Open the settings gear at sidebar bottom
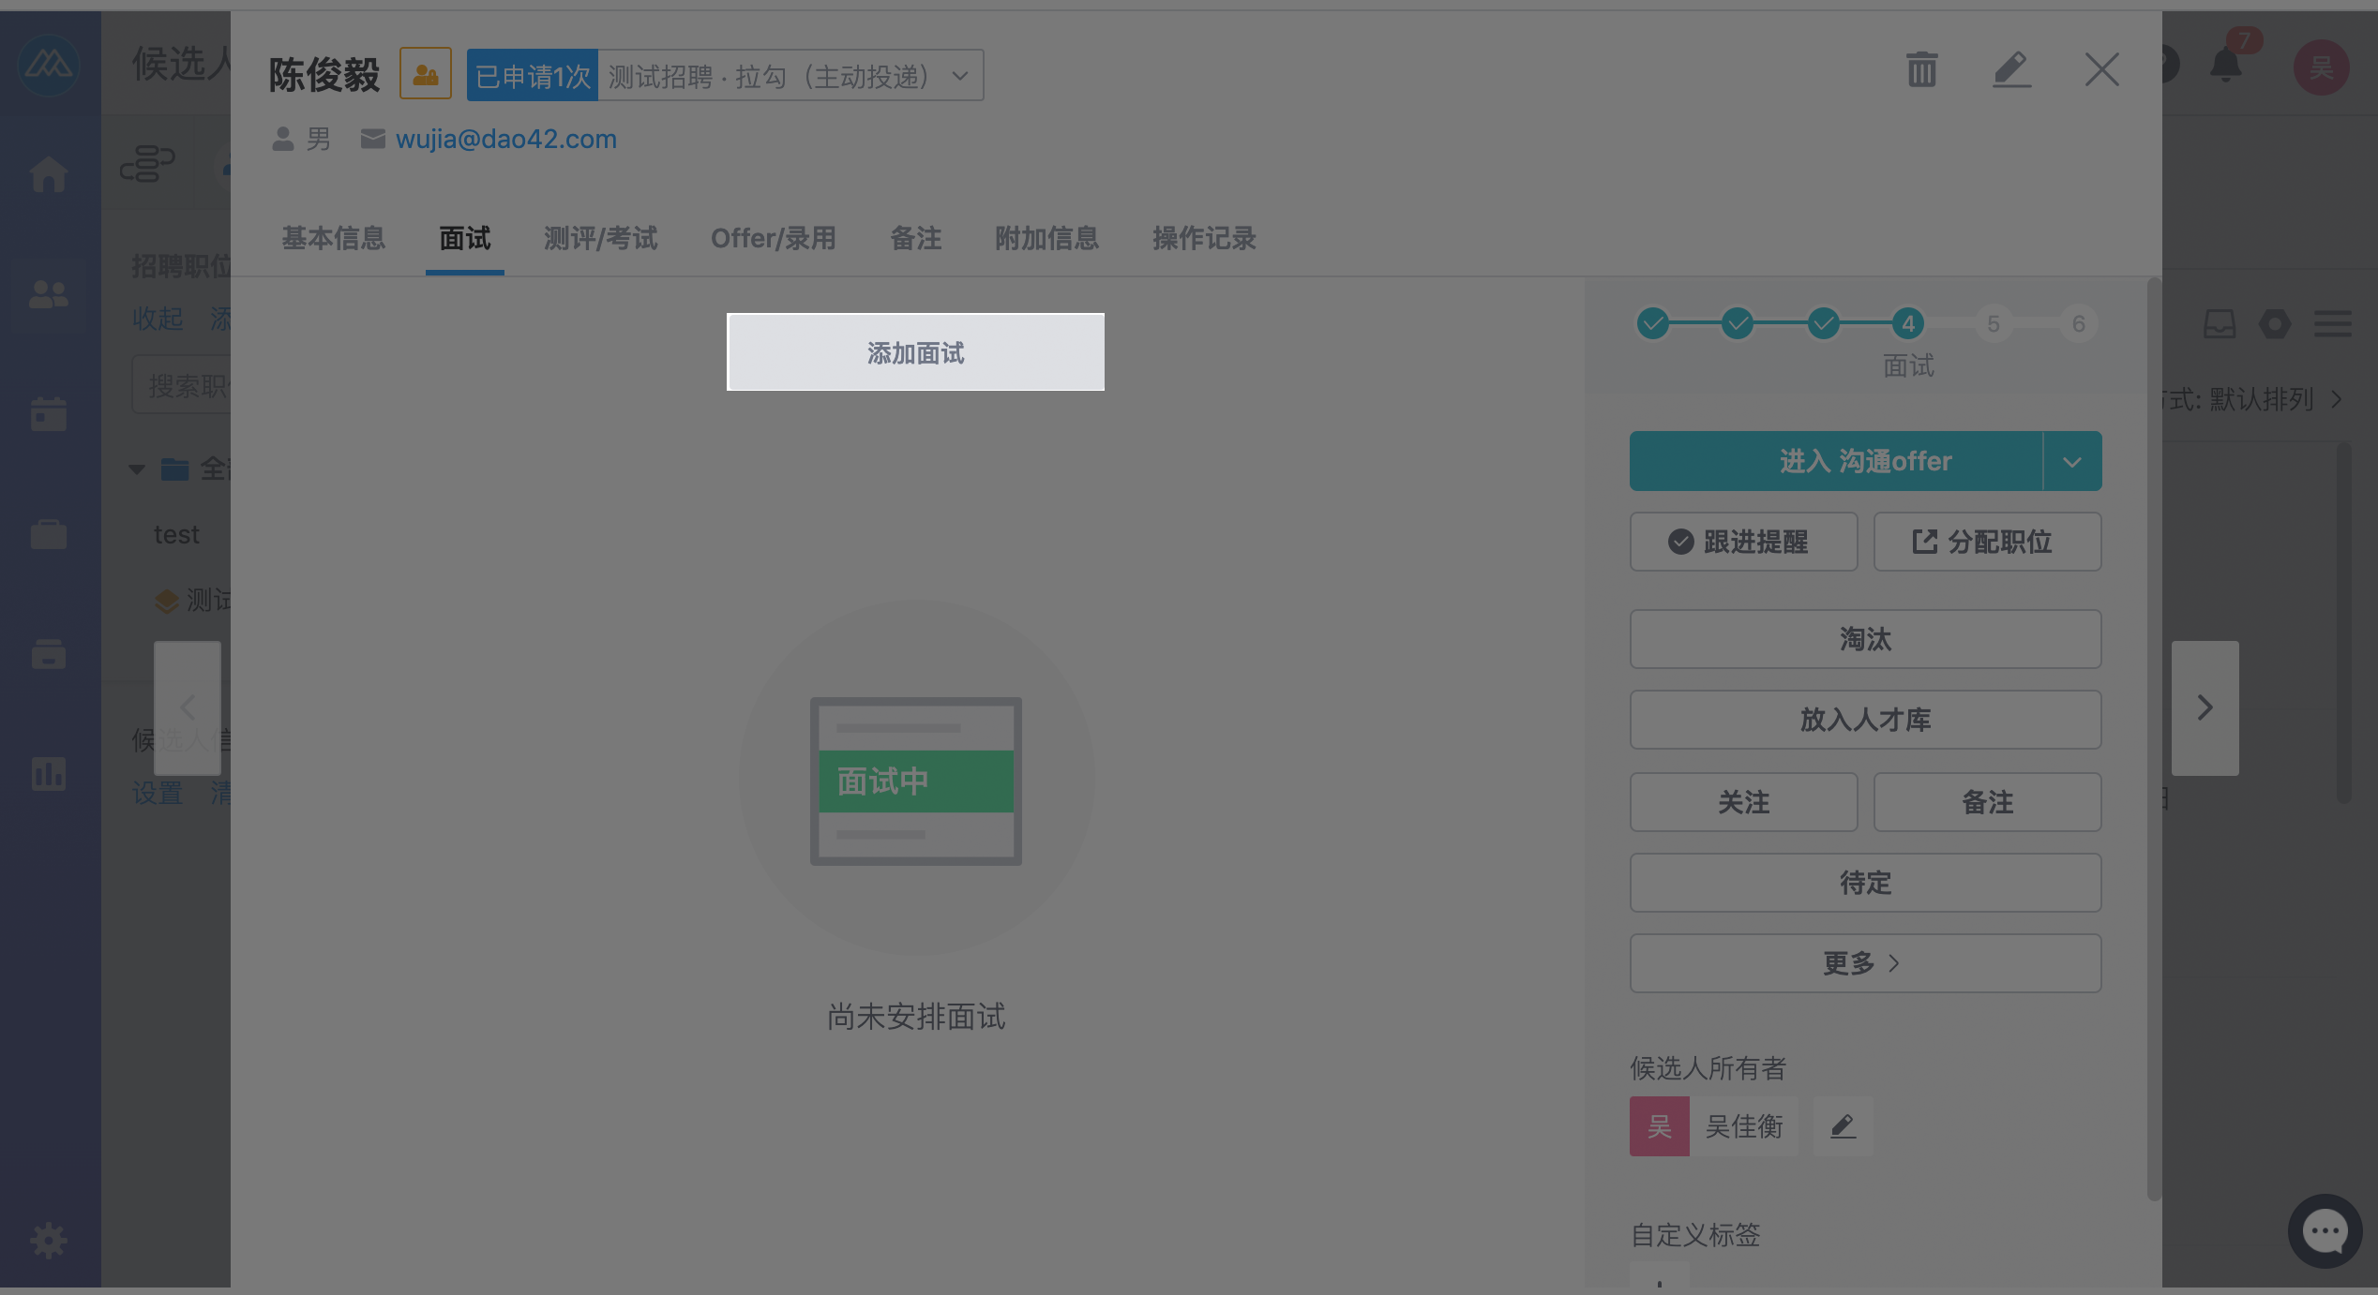The width and height of the screenshot is (2378, 1295). 48,1240
